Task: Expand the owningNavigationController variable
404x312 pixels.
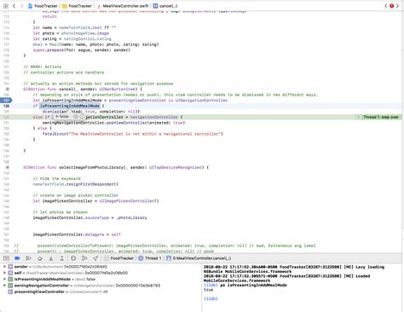Action: click(x=4, y=286)
